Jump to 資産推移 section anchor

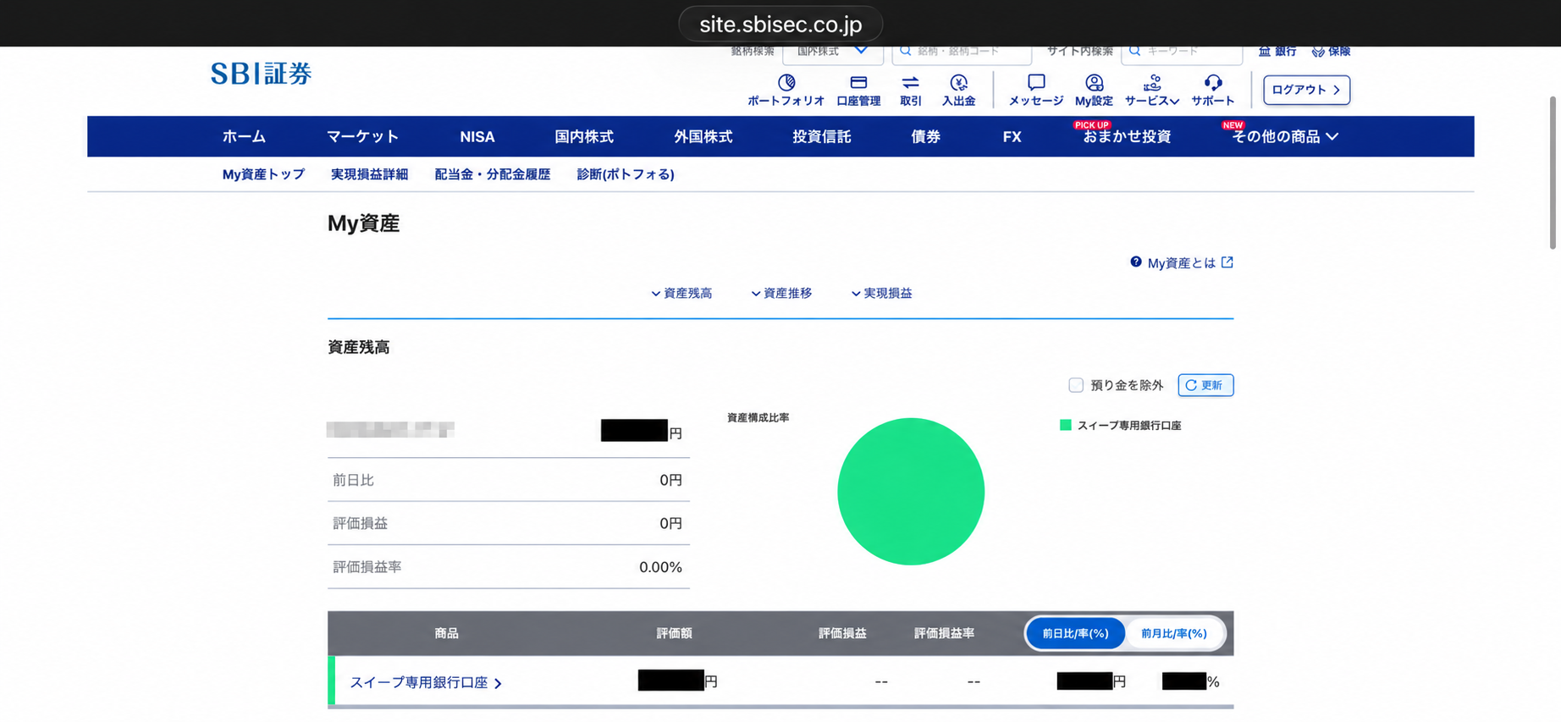(x=781, y=293)
